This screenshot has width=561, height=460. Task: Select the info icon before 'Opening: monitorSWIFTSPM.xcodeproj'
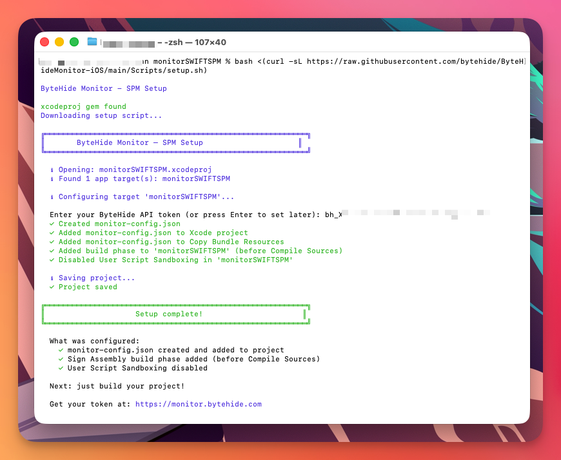coord(52,169)
